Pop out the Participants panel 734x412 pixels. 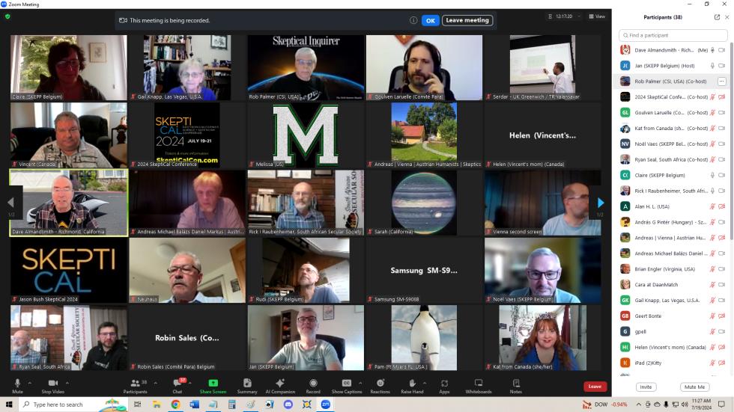point(717,17)
